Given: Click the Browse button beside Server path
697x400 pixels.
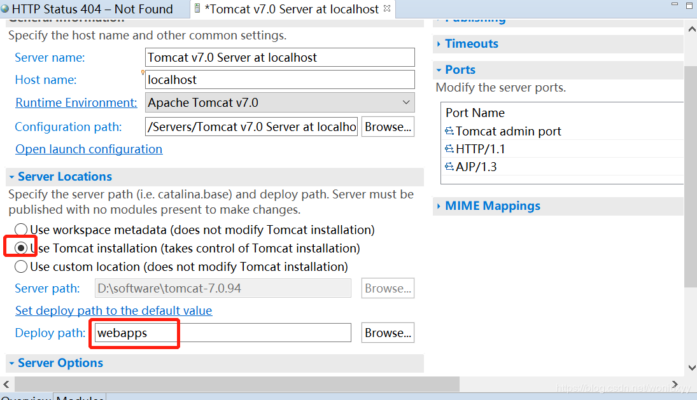Looking at the screenshot, I should (388, 289).
